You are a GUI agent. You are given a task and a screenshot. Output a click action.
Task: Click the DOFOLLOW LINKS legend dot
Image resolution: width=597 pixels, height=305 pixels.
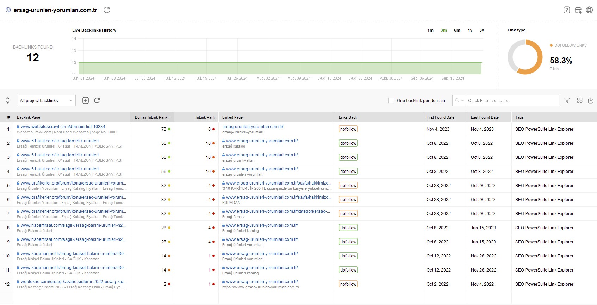[x=551, y=45]
